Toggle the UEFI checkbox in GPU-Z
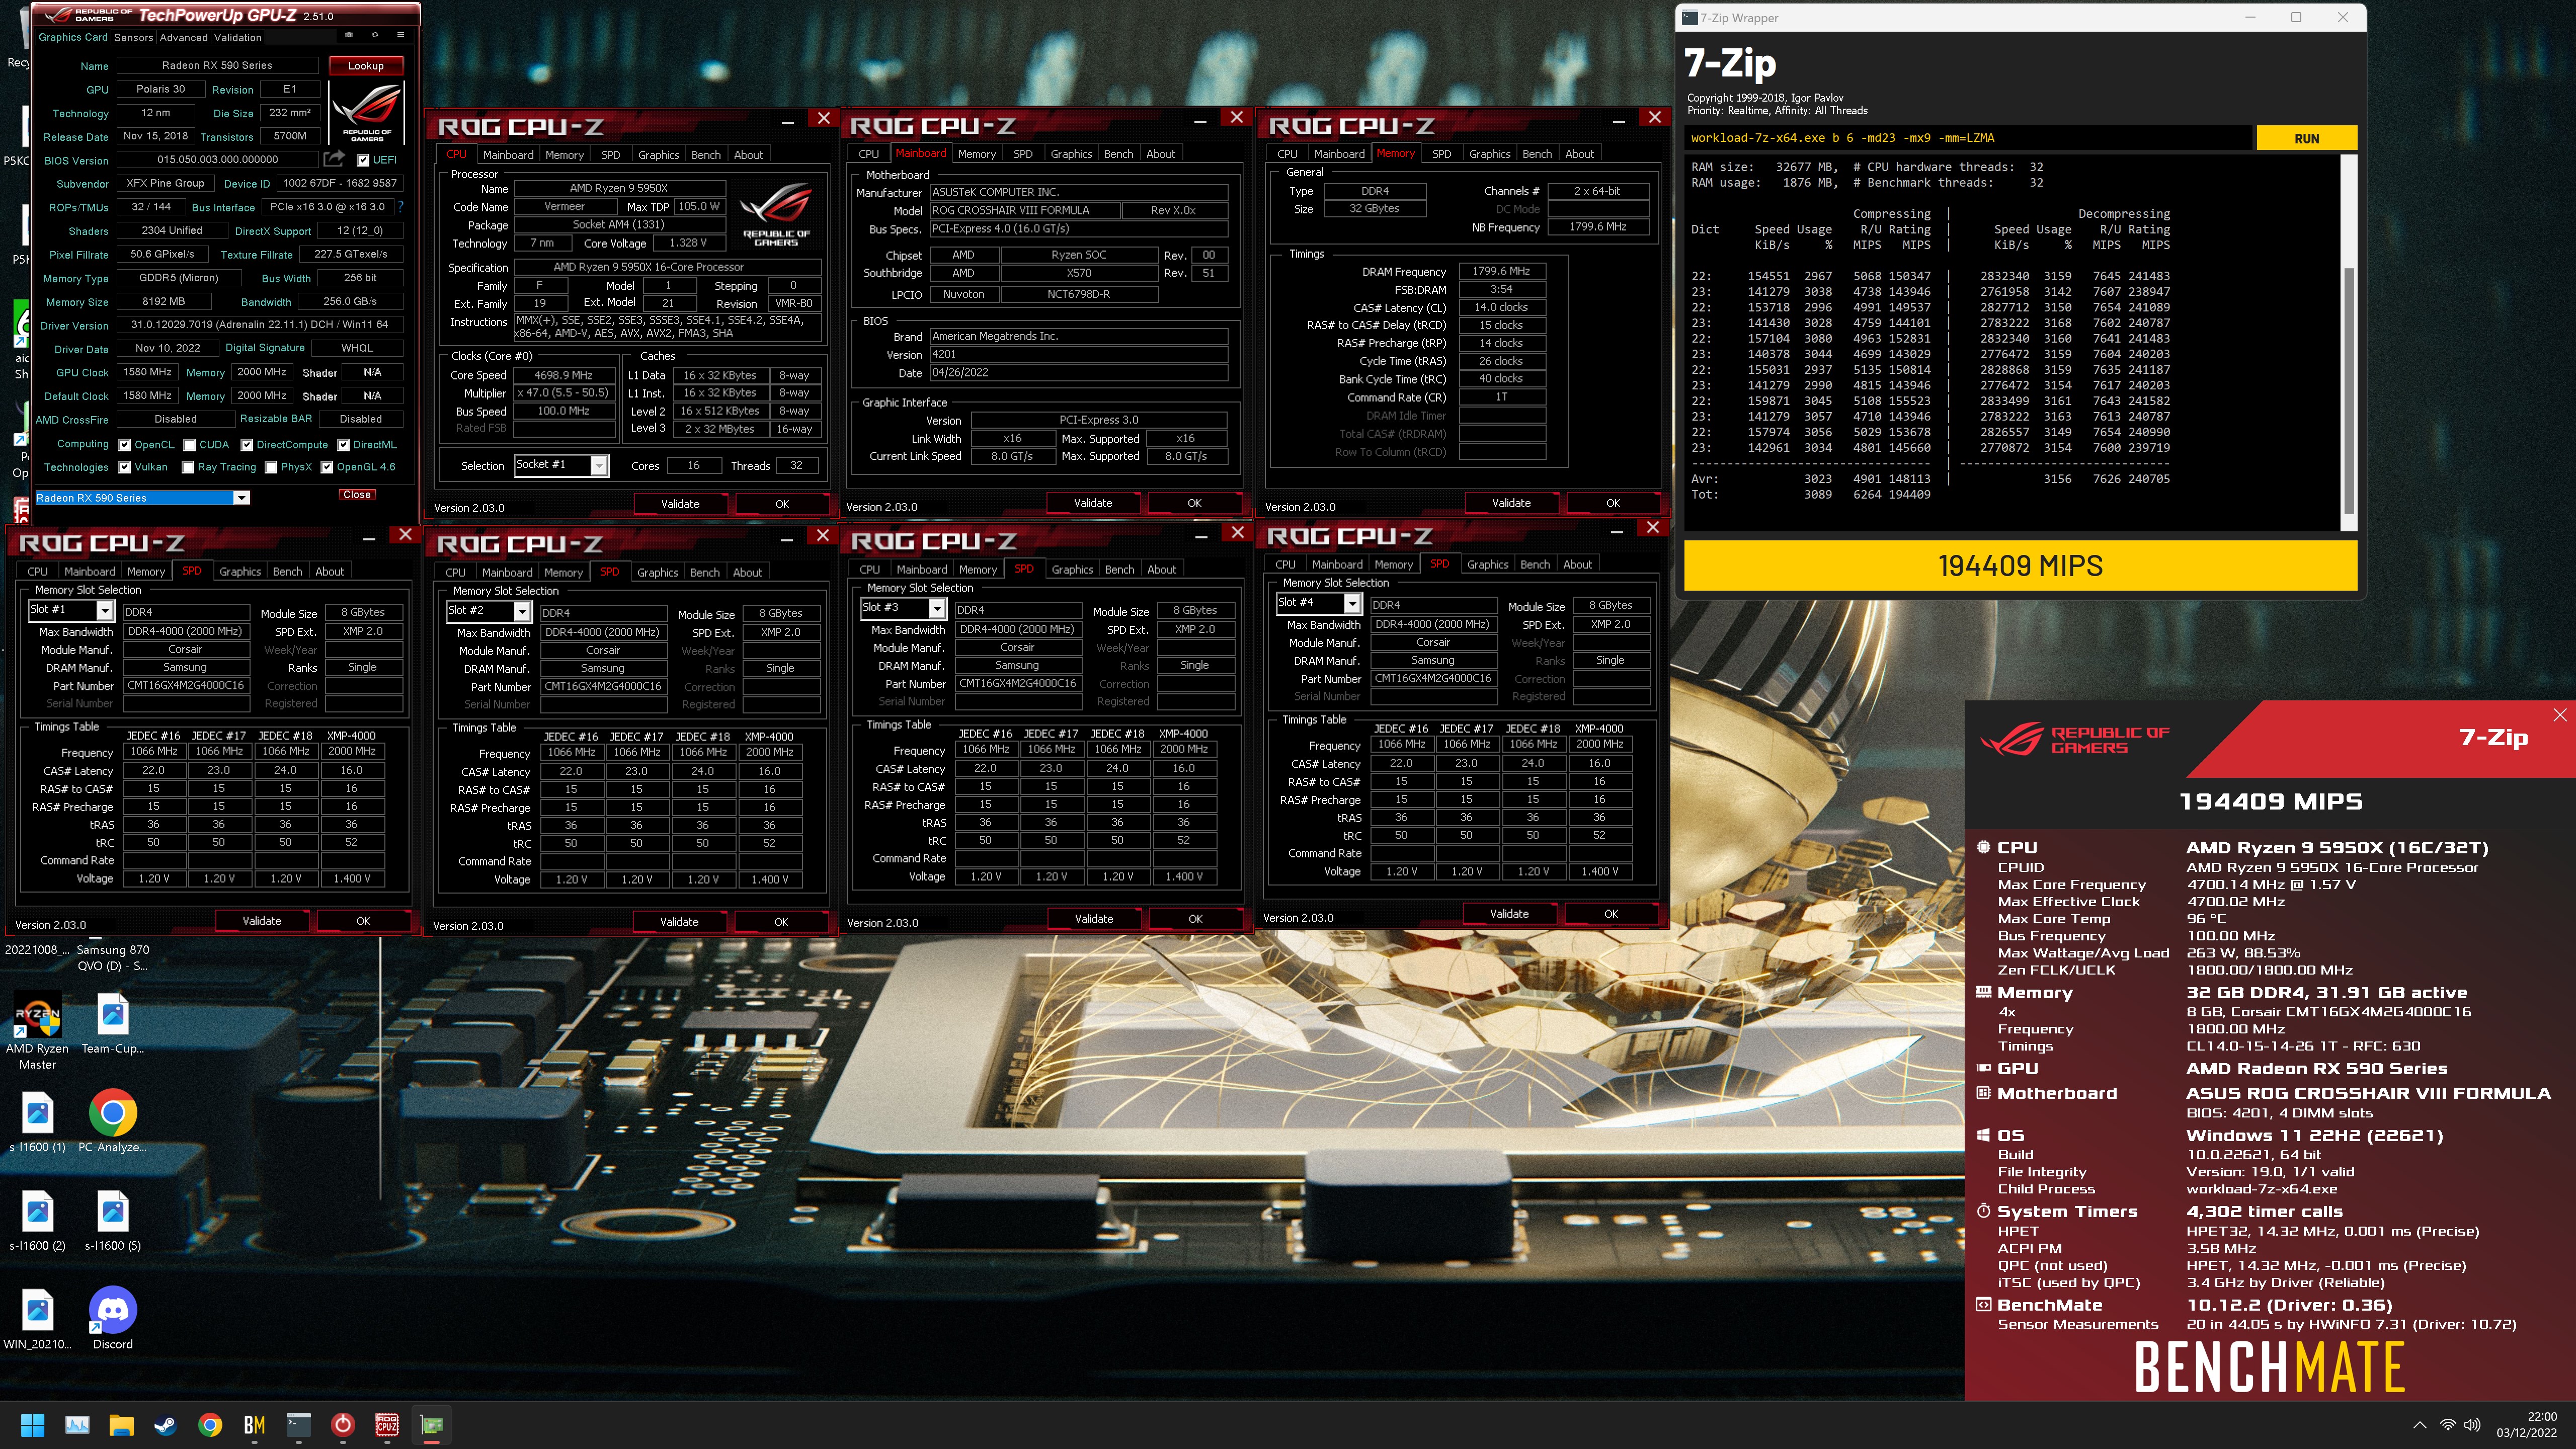 [x=363, y=160]
